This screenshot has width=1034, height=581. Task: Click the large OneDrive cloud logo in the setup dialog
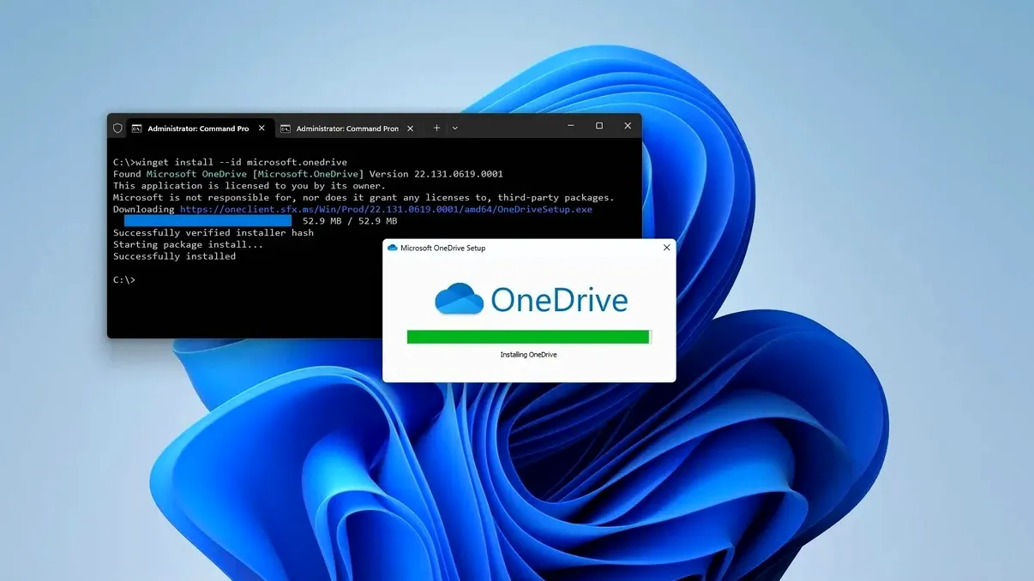point(459,299)
